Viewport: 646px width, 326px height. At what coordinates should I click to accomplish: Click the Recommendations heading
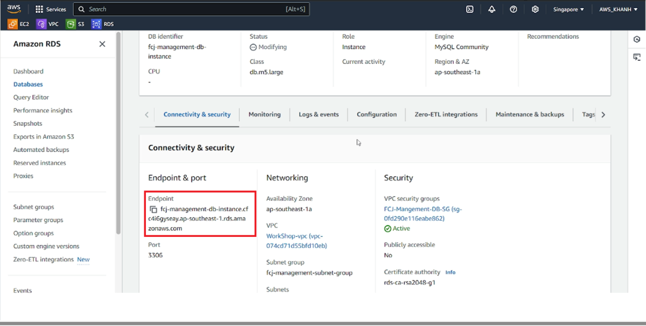point(553,37)
